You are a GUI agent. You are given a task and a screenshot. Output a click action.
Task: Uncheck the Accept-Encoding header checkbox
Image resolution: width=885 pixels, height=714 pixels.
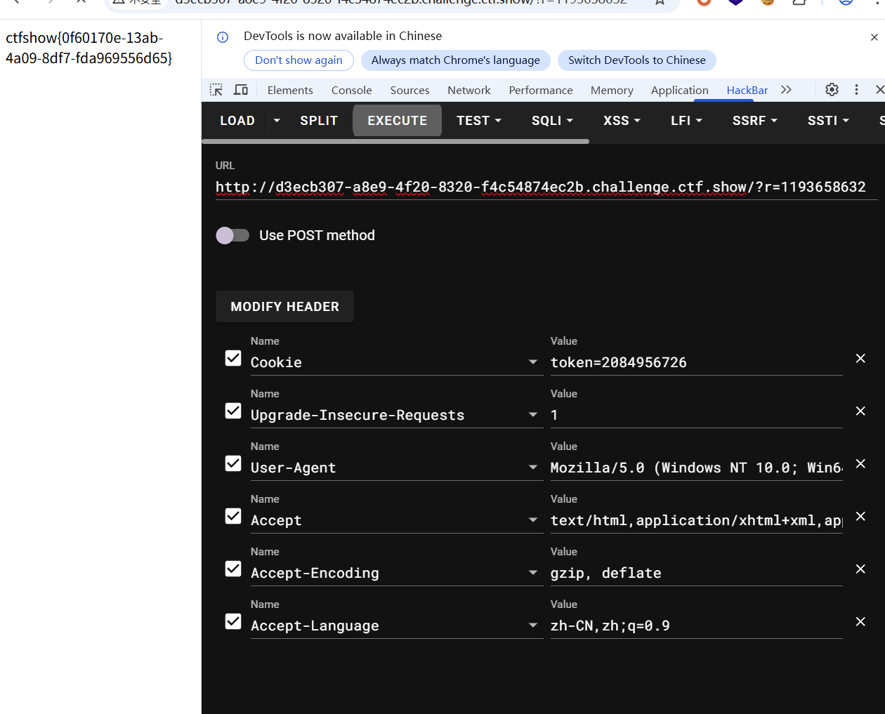click(x=233, y=569)
